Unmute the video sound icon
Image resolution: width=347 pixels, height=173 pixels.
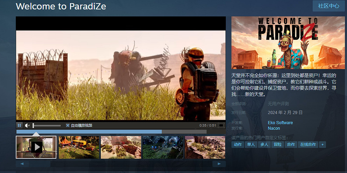tap(27, 125)
